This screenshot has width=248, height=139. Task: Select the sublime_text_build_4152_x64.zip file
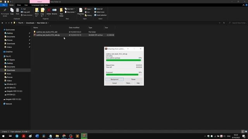point(48,35)
